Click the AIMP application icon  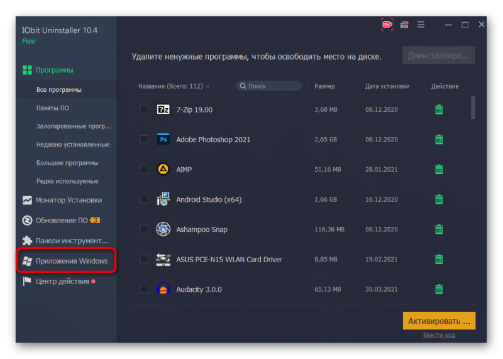(x=163, y=169)
